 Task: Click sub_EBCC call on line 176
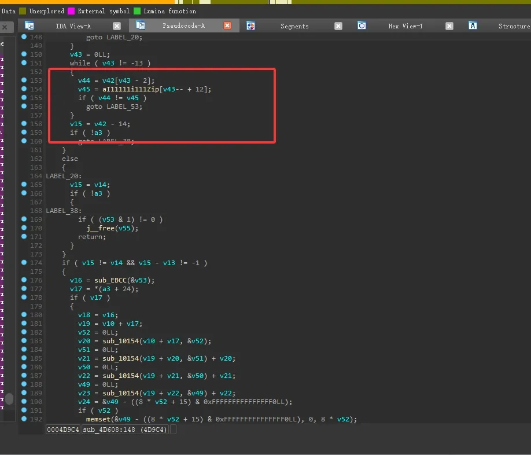[110, 280]
